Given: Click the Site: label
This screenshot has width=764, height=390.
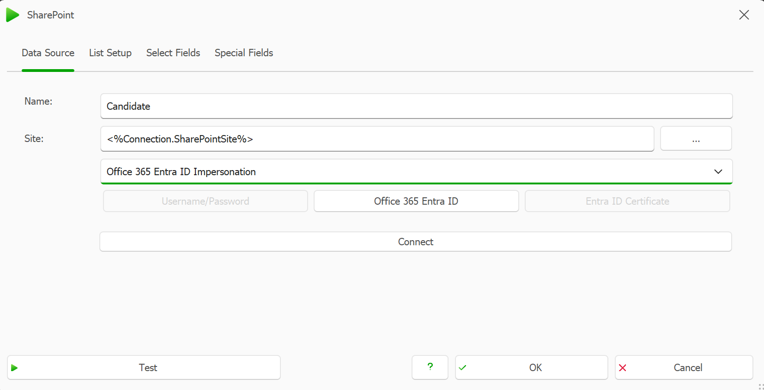Looking at the screenshot, I should (x=34, y=139).
